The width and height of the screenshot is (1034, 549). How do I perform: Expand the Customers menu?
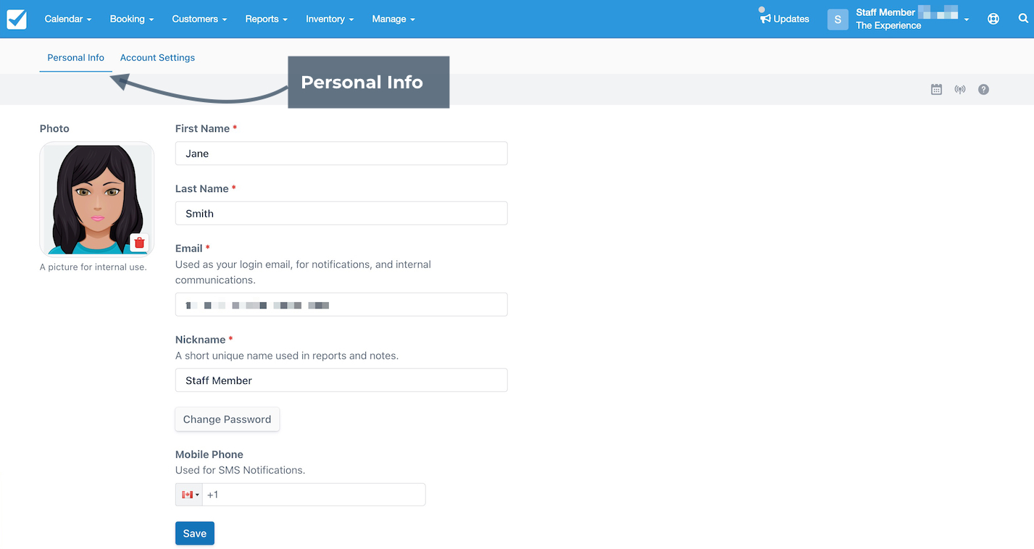tap(199, 19)
